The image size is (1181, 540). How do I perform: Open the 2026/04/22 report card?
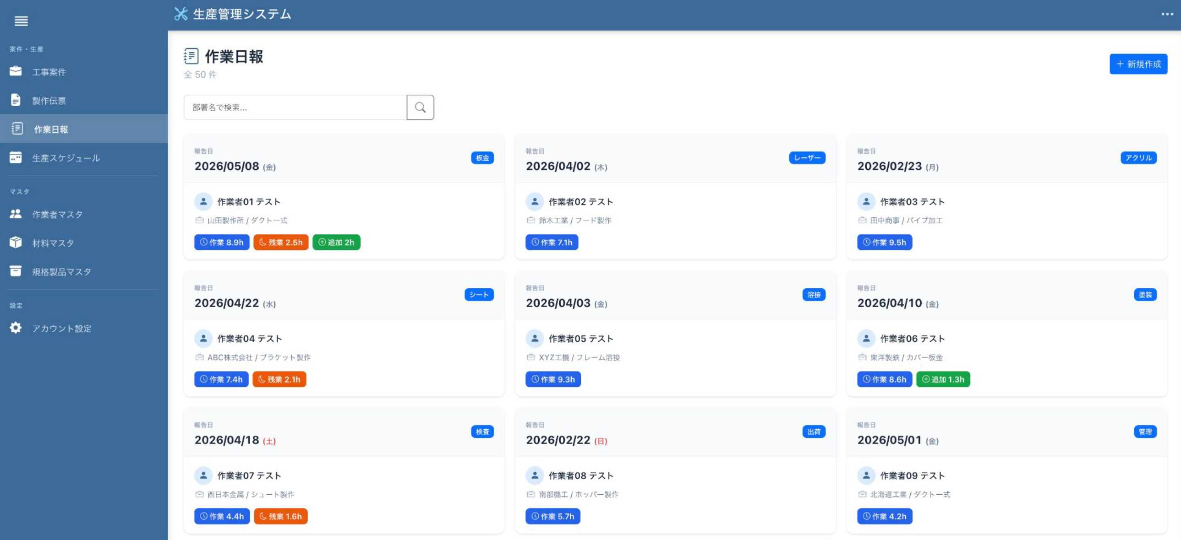344,334
